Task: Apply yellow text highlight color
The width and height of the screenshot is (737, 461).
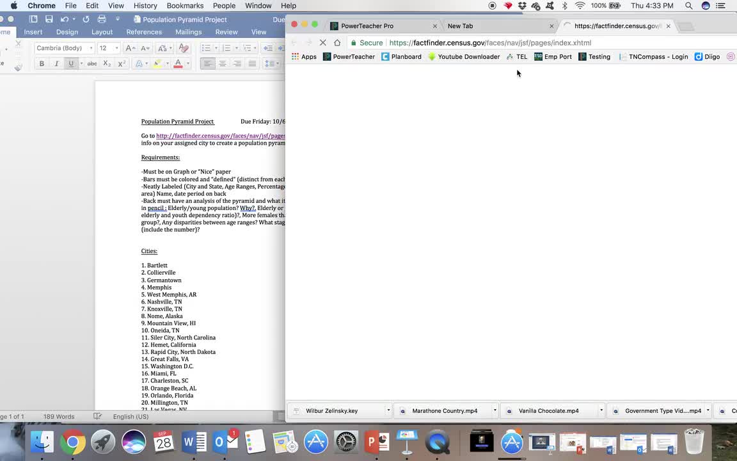Action: (157, 63)
